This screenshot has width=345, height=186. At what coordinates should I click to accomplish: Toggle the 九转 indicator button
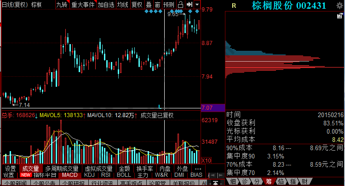click(x=62, y=5)
